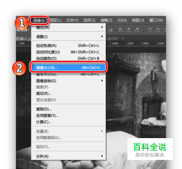Close the document tab with × button

(x=123, y=38)
